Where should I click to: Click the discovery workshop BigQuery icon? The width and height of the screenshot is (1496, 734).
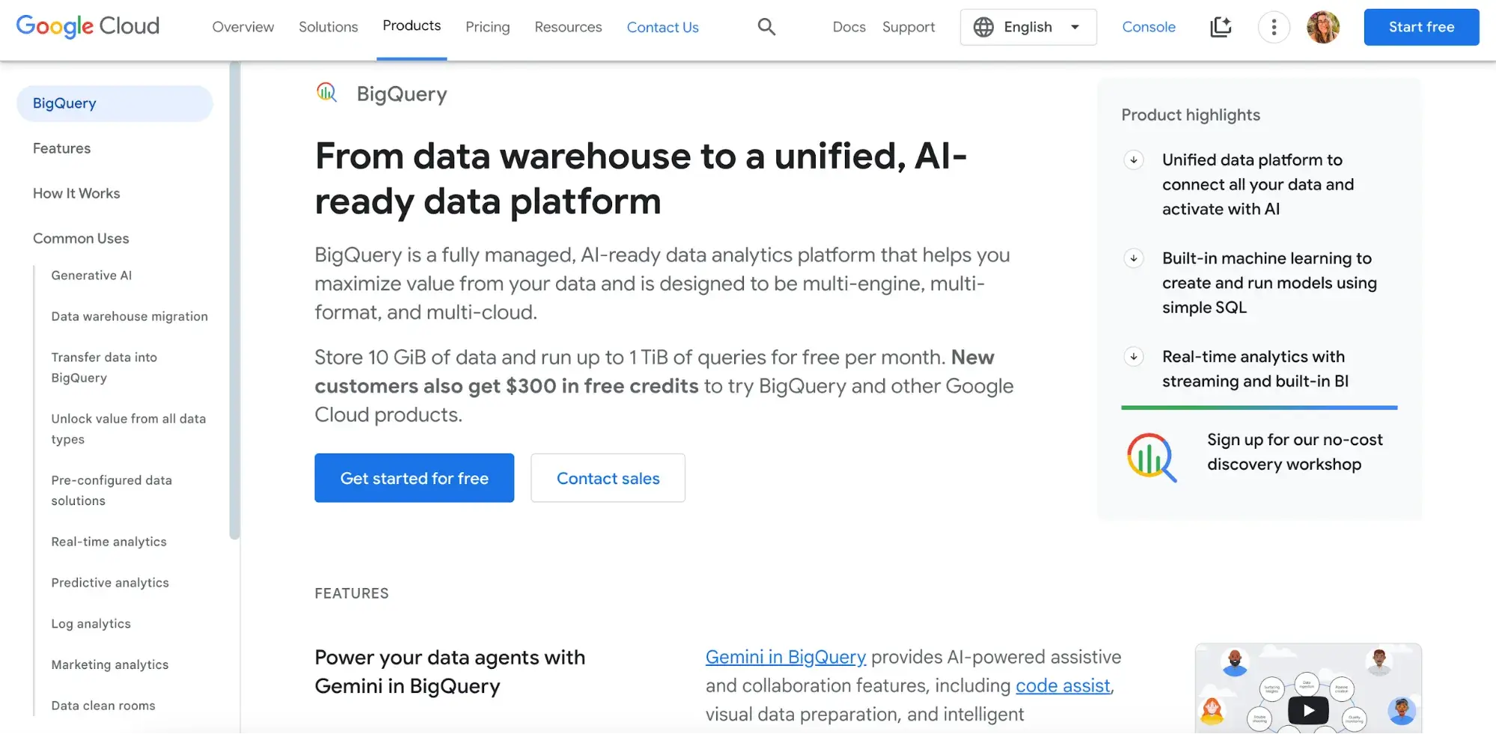click(1151, 456)
